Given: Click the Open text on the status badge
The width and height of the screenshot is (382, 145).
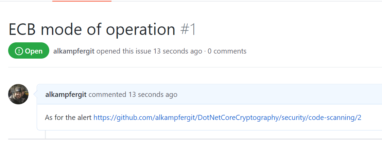Looking at the screenshot, I should coord(34,51).
